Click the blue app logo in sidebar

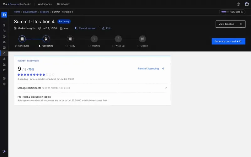coord(4,15)
